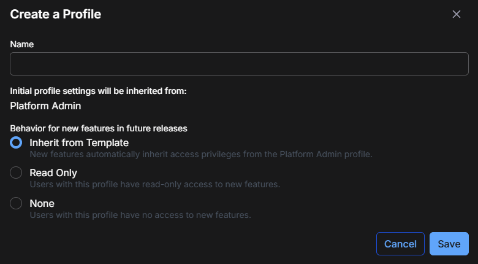This screenshot has height=264, width=478.
Task: Save the new profile
Action: coord(449,244)
